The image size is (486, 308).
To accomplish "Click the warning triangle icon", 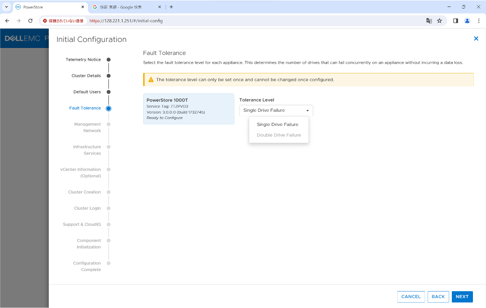I will tap(151, 79).
